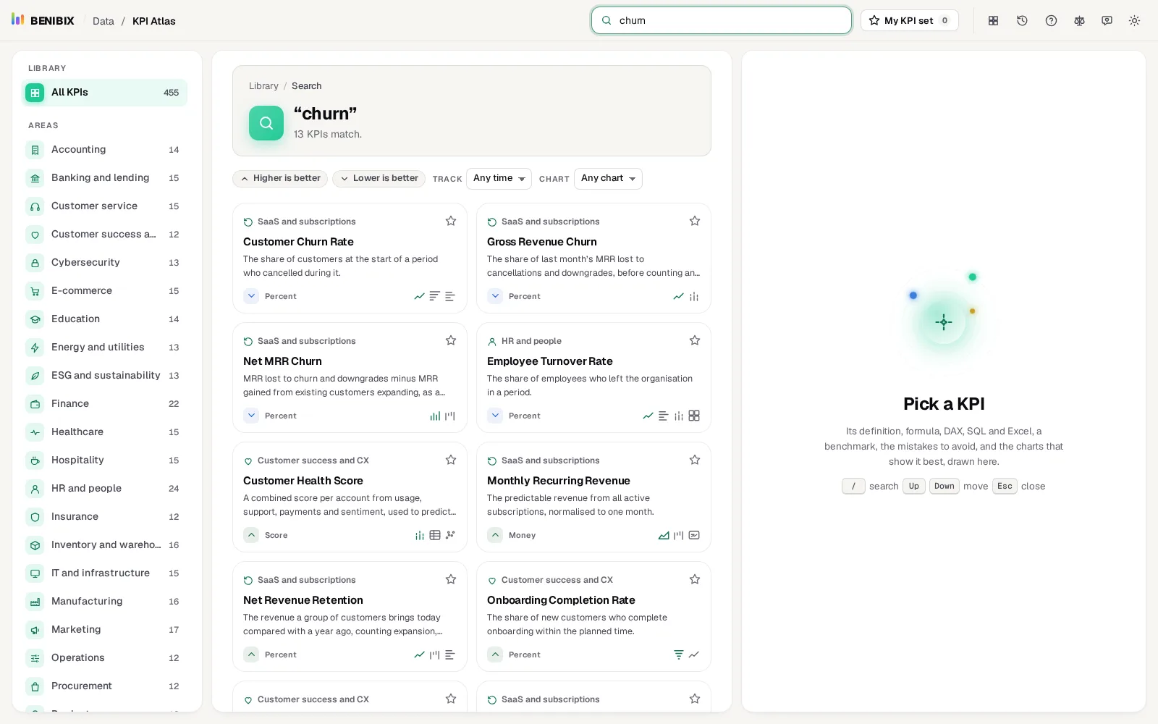The width and height of the screenshot is (1158, 724).
Task: Open the compare scales icon
Action: tap(1079, 21)
